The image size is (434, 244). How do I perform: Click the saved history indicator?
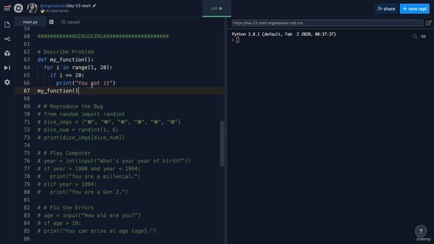click(x=71, y=22)
